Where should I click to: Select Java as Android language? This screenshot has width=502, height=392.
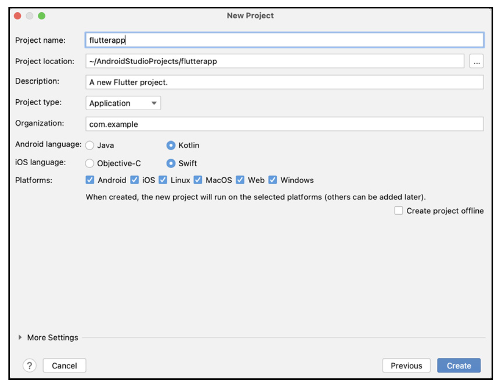click(x=90, y=145)
